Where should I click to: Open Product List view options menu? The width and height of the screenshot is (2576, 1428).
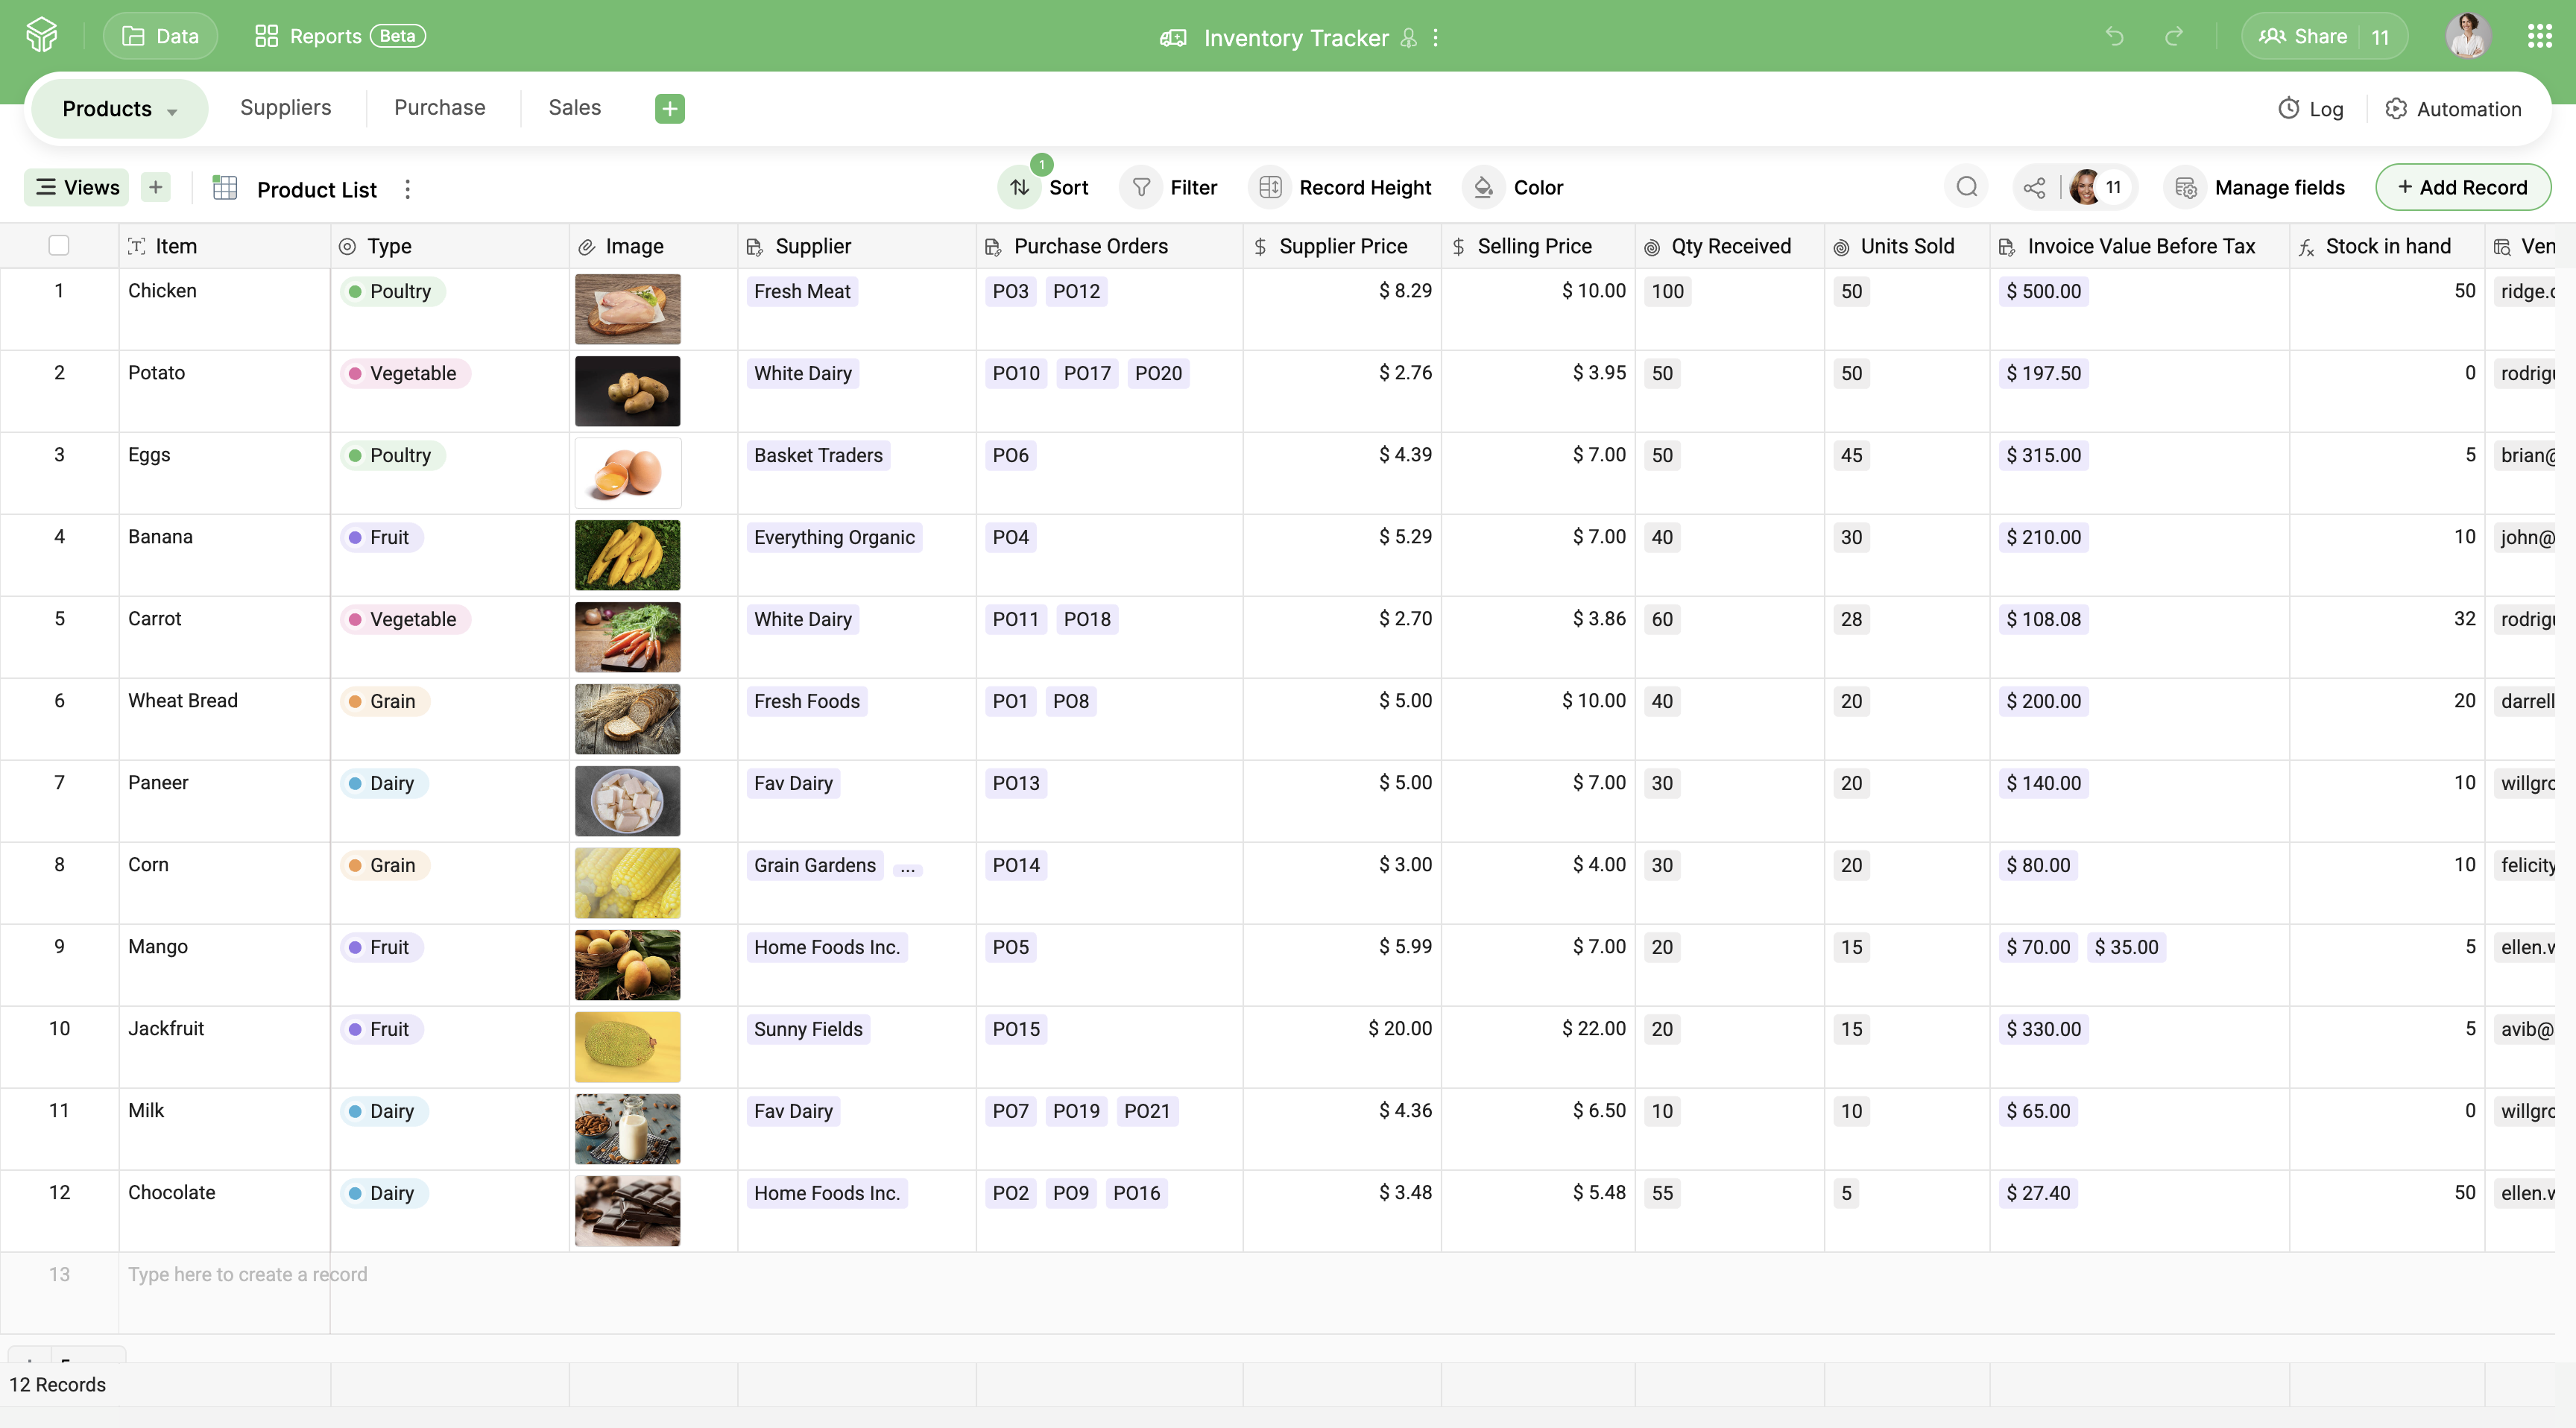(407, 189)
